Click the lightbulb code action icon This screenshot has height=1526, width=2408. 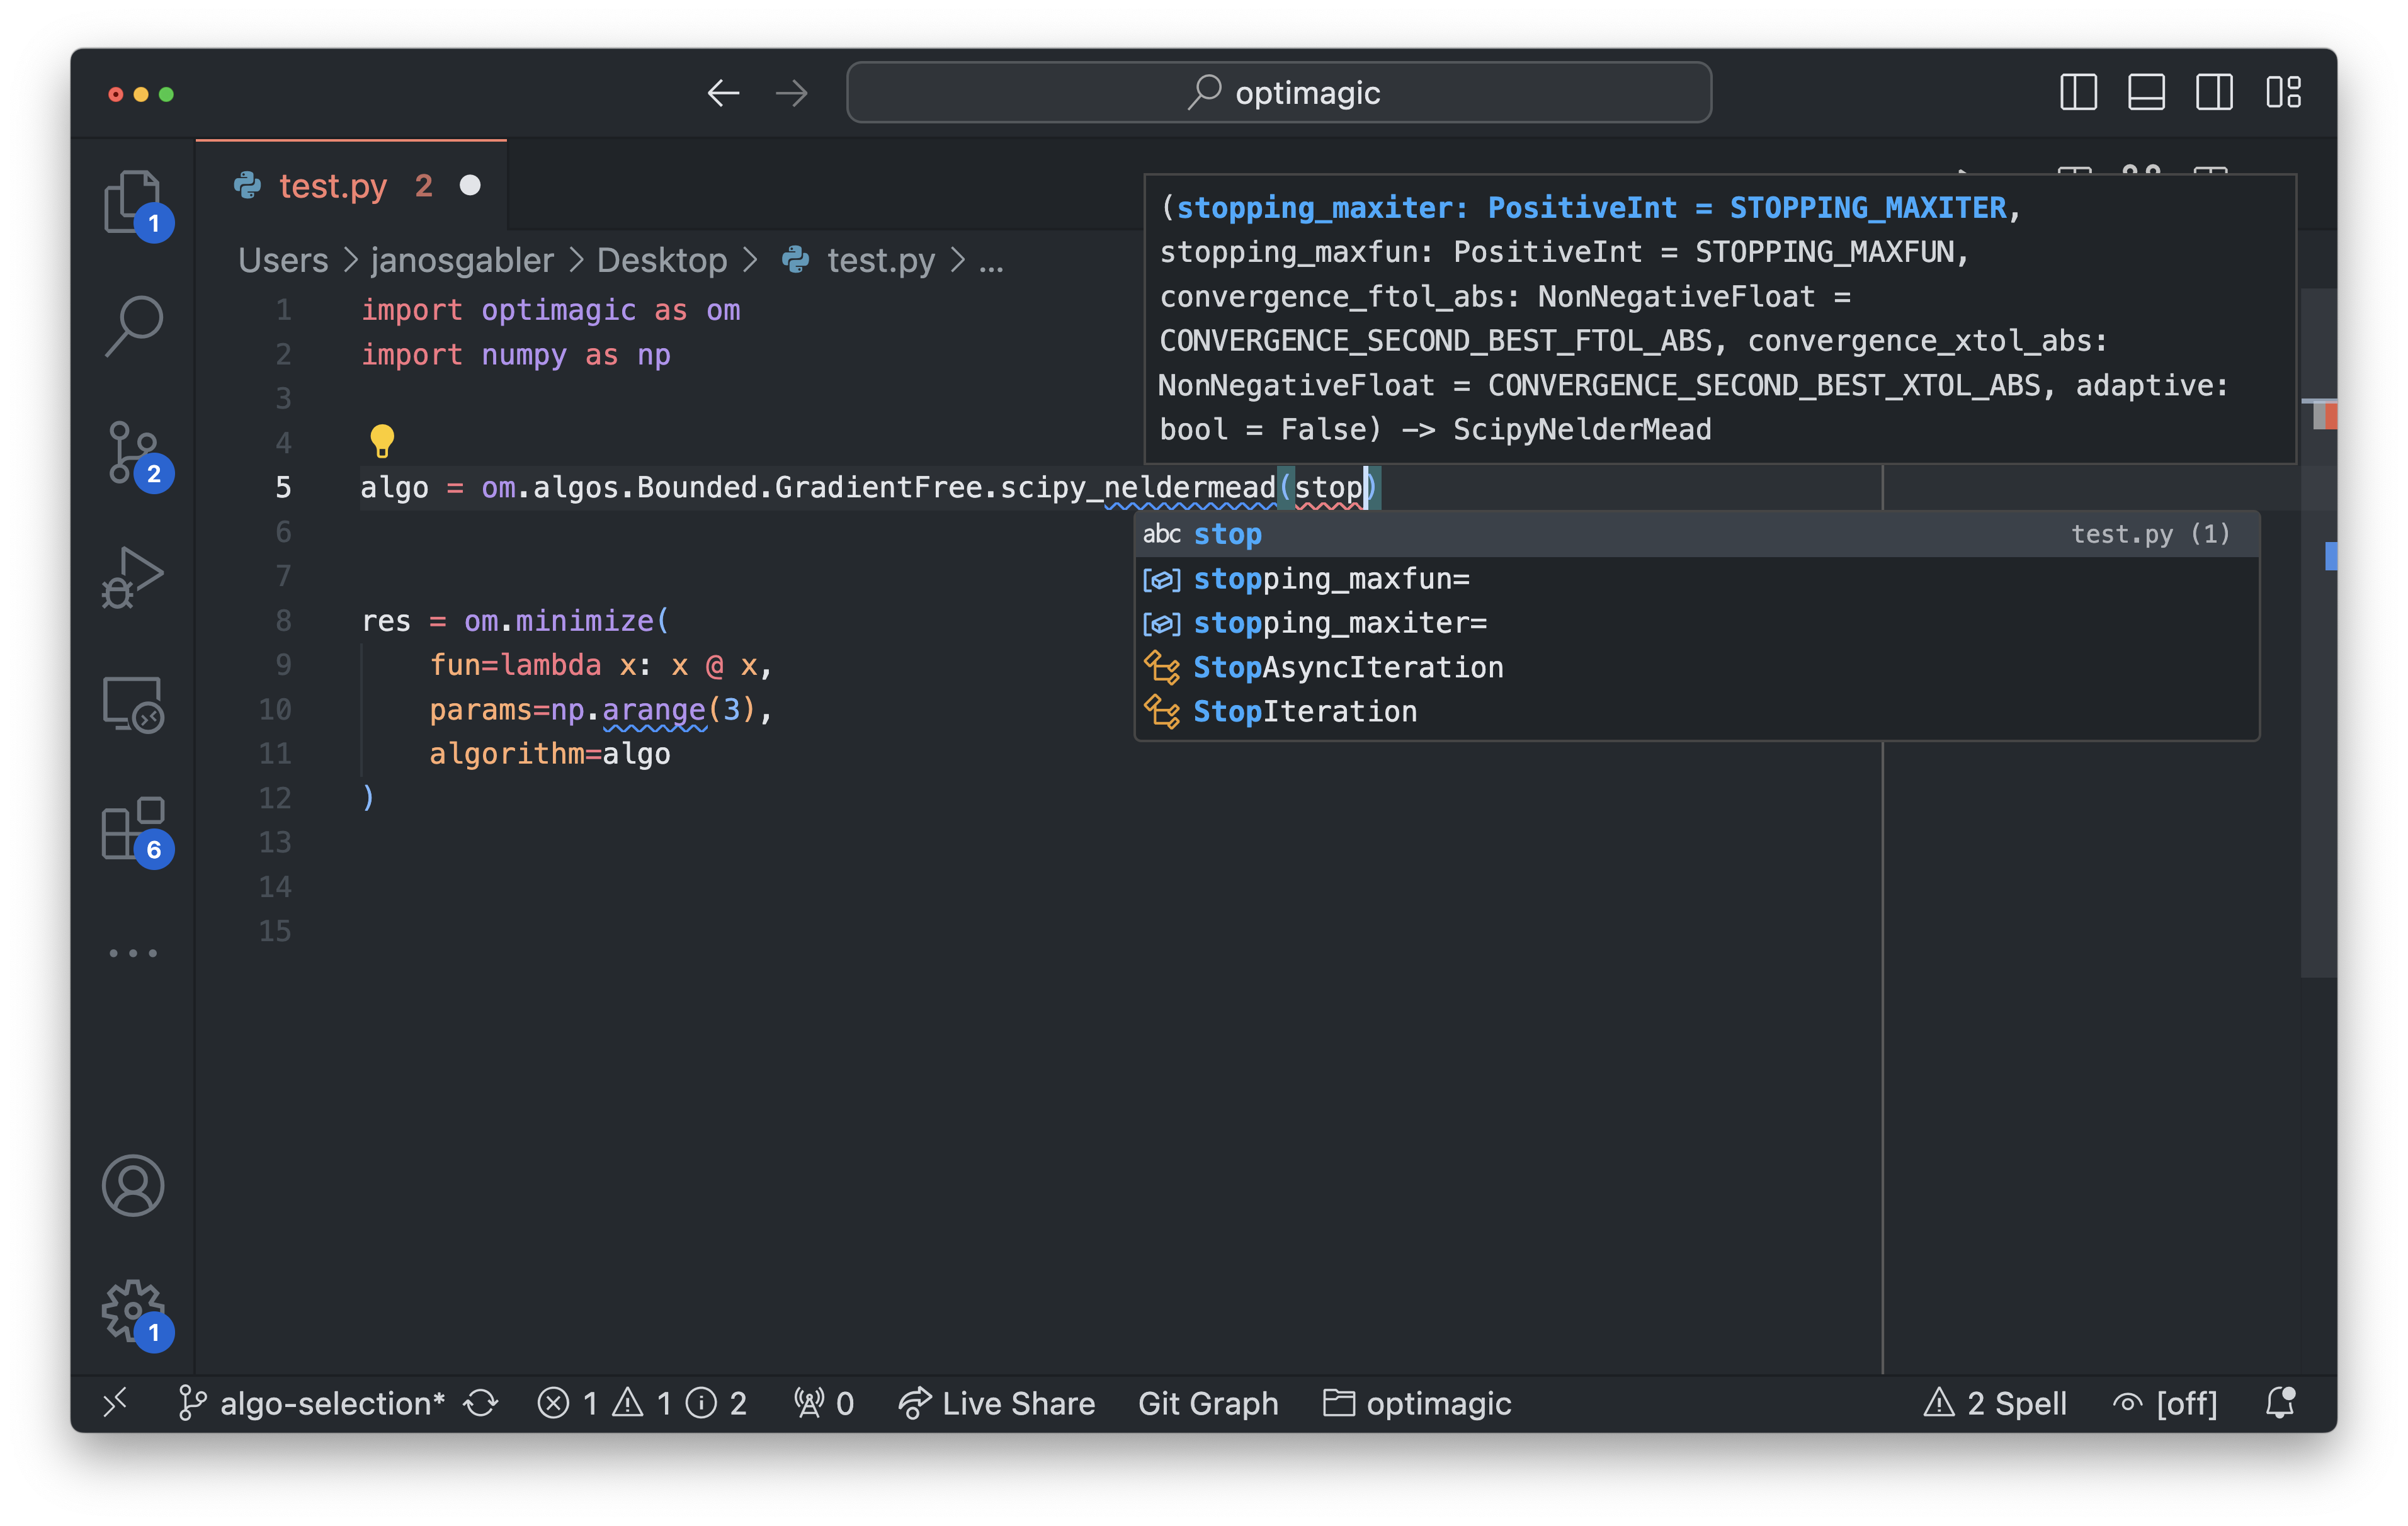click(382, 440)
